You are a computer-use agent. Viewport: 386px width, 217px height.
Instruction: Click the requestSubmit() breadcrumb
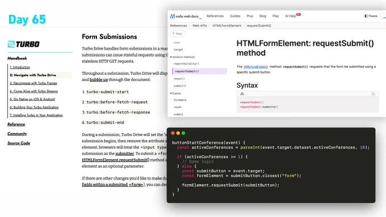click(x=259, y=25)
